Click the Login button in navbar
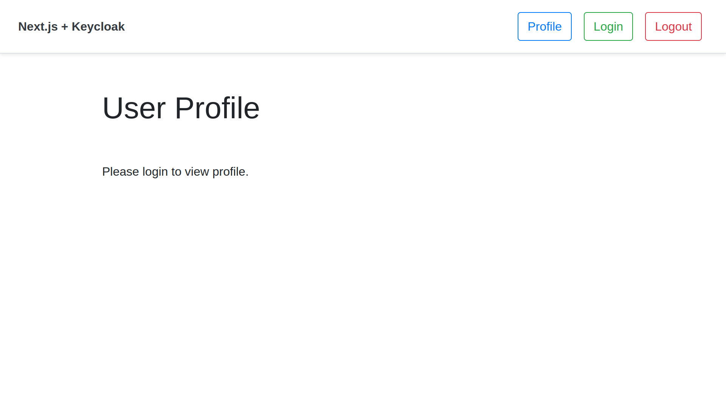726x408 pixels. click(x=608, y=26)
